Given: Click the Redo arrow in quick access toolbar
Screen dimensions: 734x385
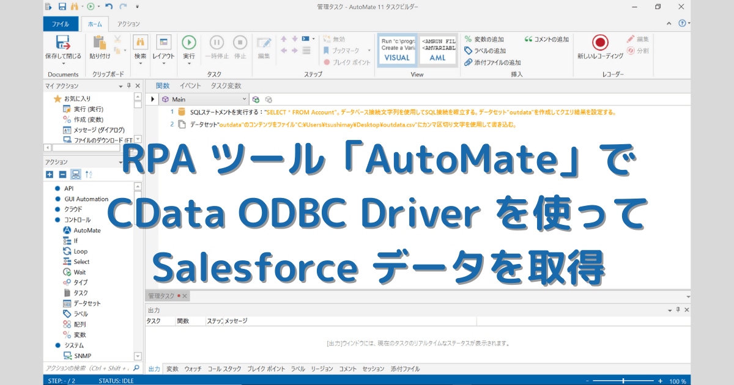Looking at the screenshot, I should (x=123, y=7).
